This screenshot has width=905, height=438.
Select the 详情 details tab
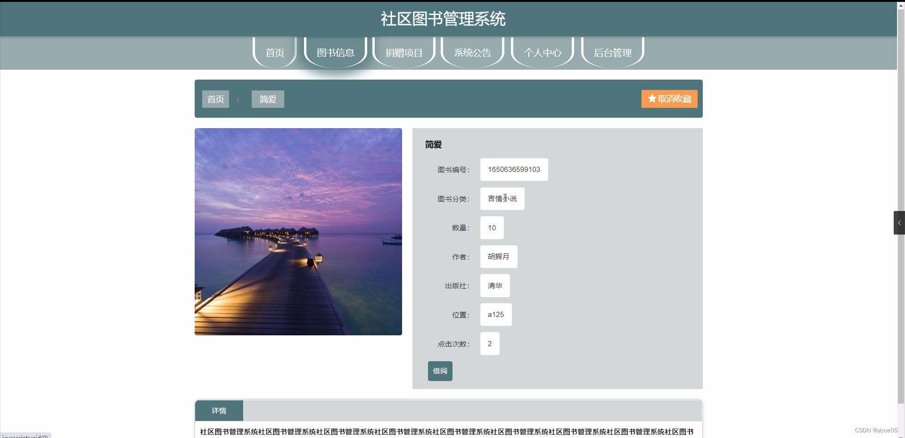click(219, 411)
